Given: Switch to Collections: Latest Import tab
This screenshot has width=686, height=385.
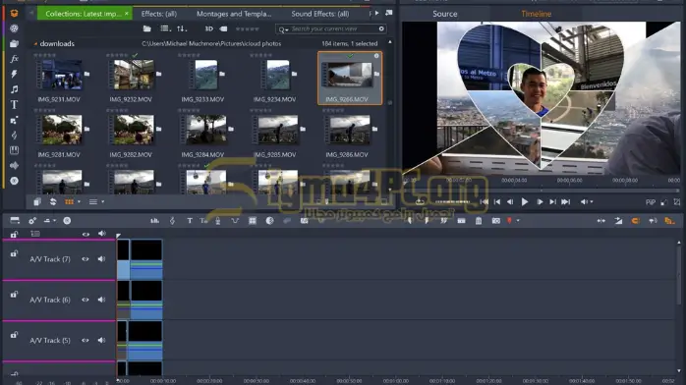Looking at the screenshot, I should coord(83,14).
